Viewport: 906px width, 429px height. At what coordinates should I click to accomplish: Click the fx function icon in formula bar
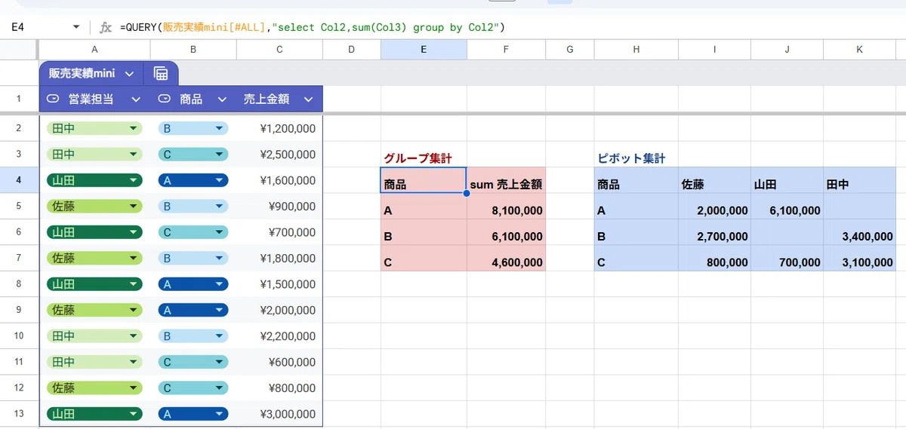(x=106, y=27)
